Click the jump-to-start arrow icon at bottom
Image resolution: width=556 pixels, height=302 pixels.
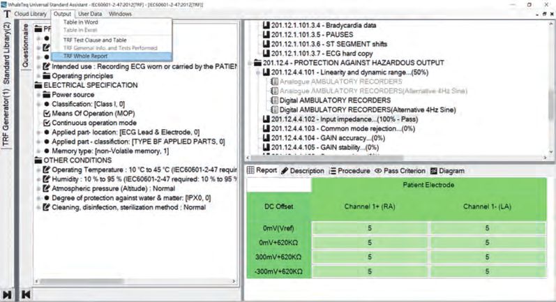point(26,294)
